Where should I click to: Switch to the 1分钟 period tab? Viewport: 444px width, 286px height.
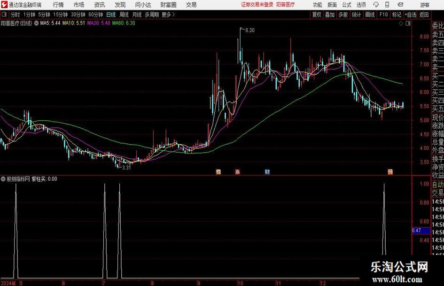pyautogui.click(x=29, y=15)
